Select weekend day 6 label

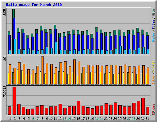click(x=33, y=119)
